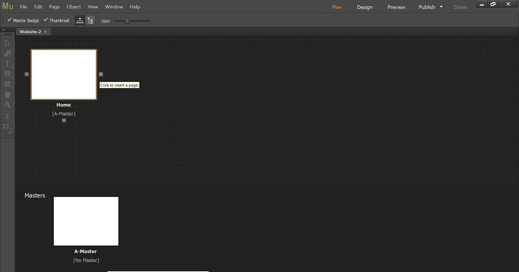Click the Home page name label

pos(63,105)
